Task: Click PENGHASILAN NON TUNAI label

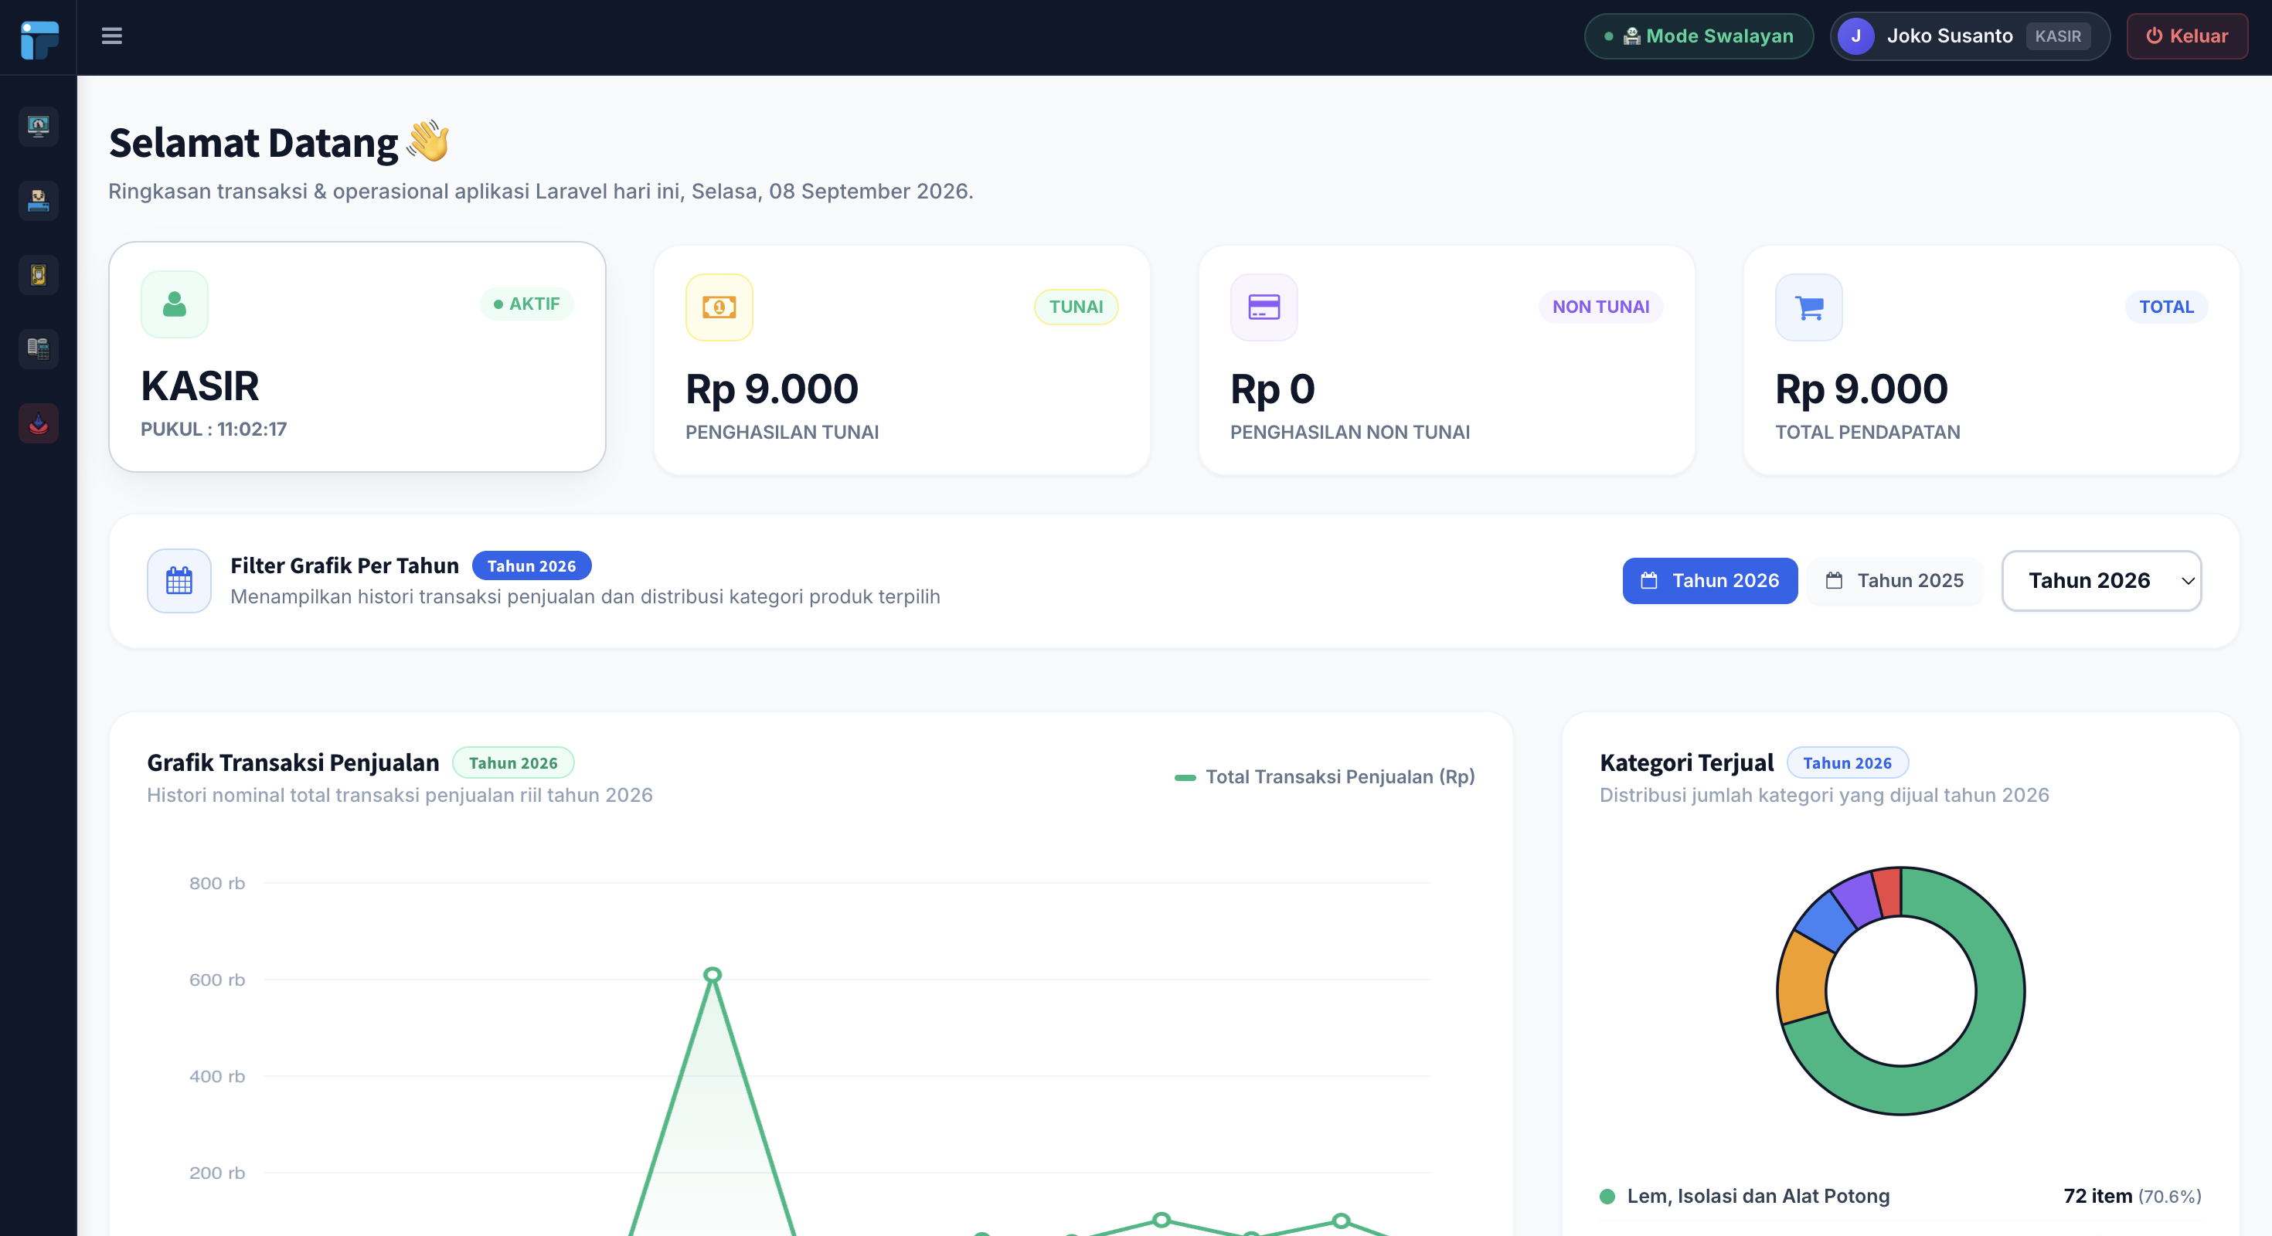Action: click(x=1349, y=433)
